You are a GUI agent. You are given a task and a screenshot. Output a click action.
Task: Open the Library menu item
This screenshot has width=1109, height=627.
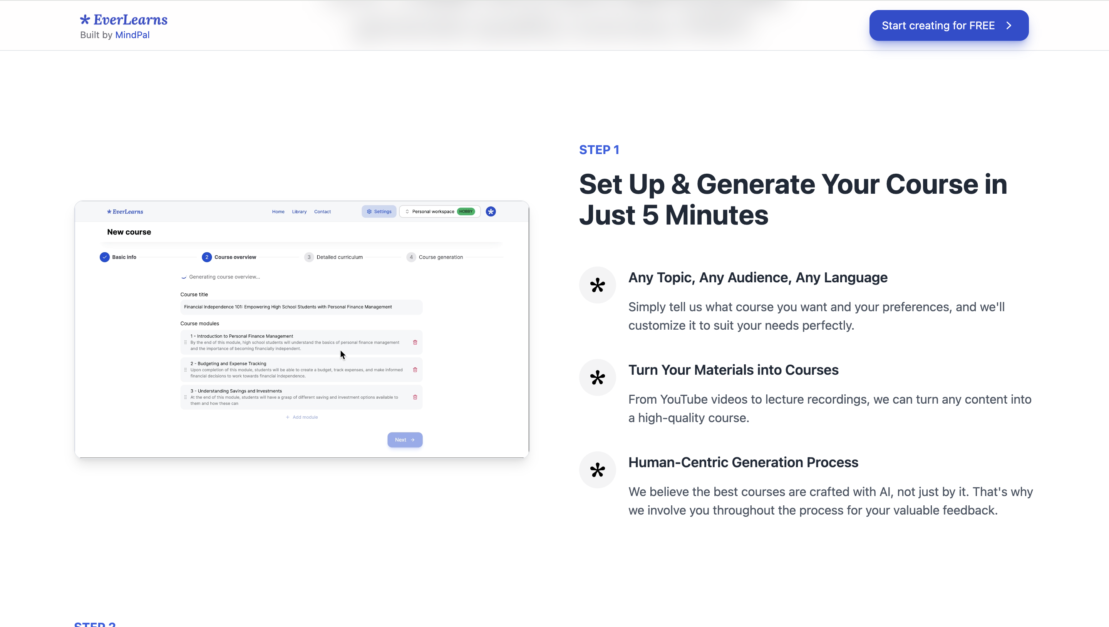click(299, 212)
